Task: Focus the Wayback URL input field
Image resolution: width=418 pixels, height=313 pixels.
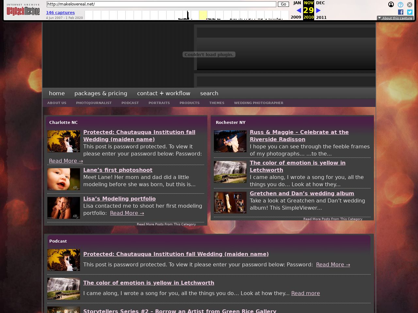Action: pos(161,4)
